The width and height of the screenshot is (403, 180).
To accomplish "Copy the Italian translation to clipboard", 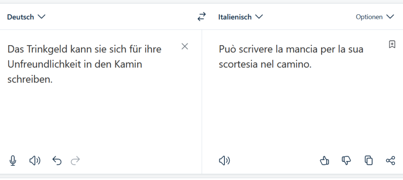I will tap(369, 160).
